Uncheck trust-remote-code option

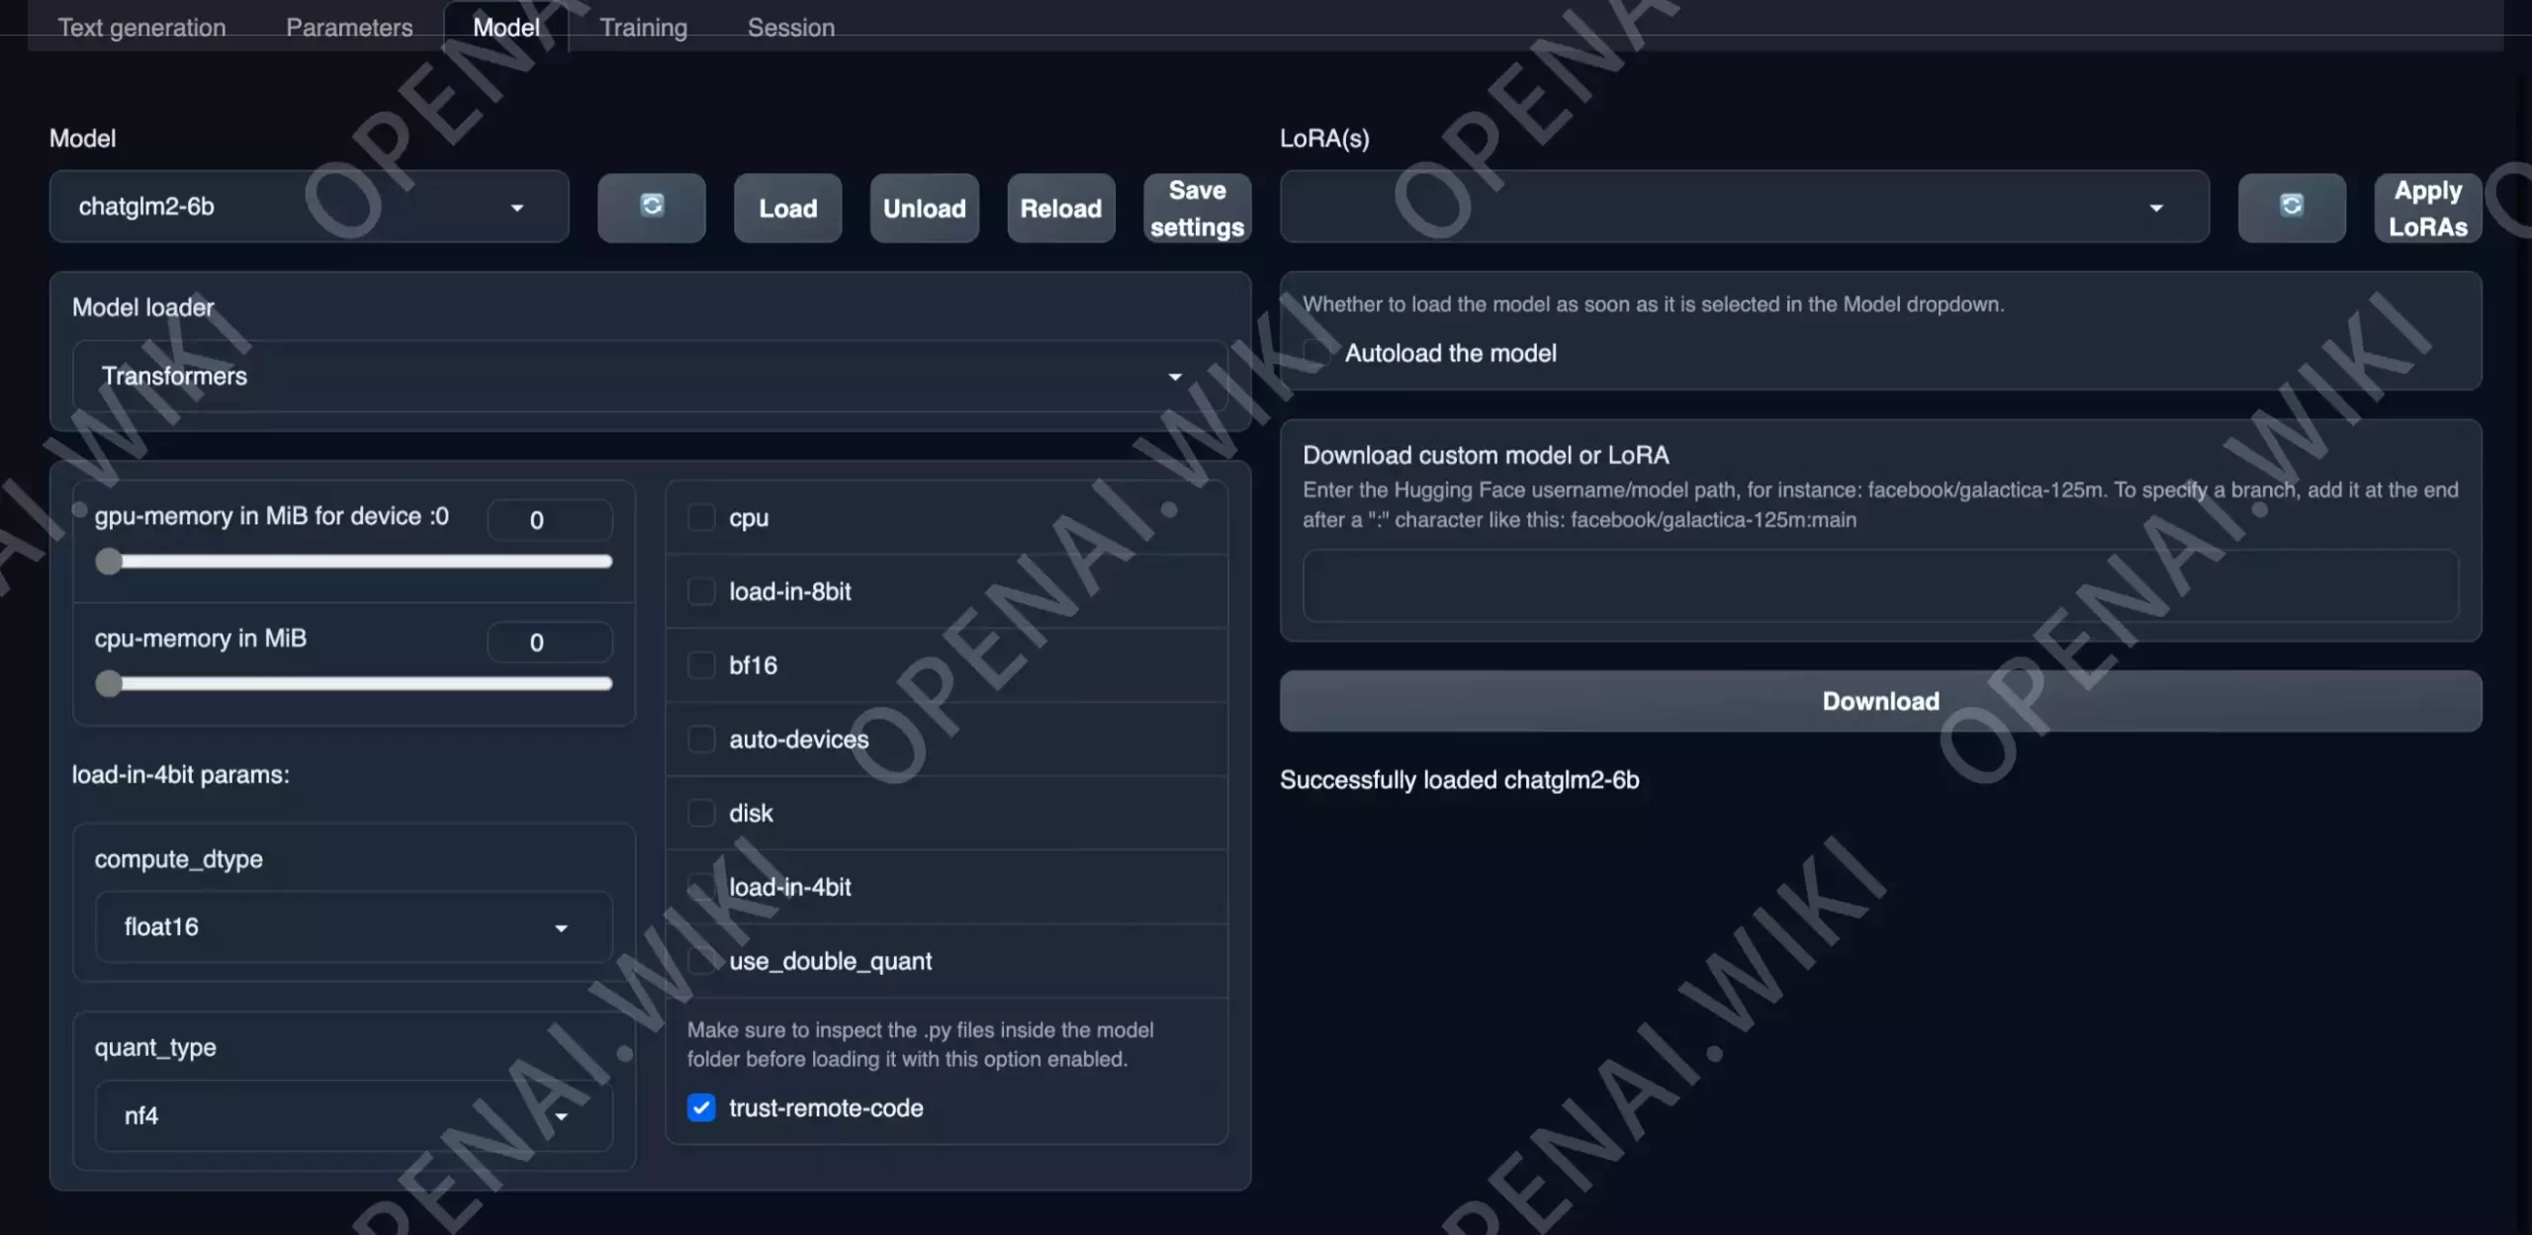[701, 1107]
